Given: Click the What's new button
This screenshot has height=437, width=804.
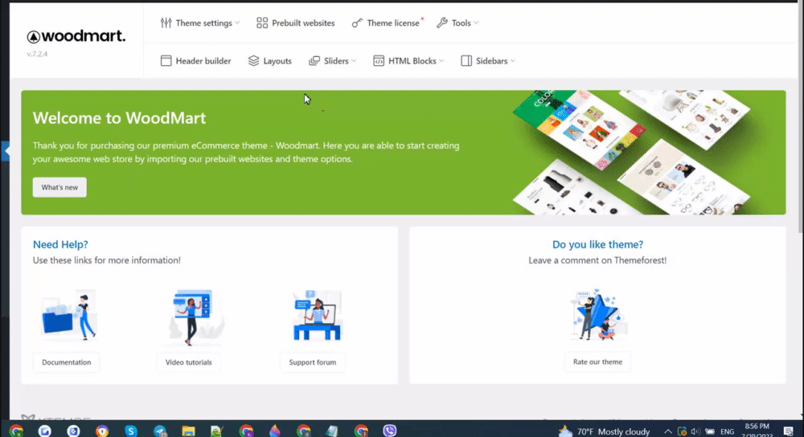Looking at the screenshot, I should [x=59, y=187].
